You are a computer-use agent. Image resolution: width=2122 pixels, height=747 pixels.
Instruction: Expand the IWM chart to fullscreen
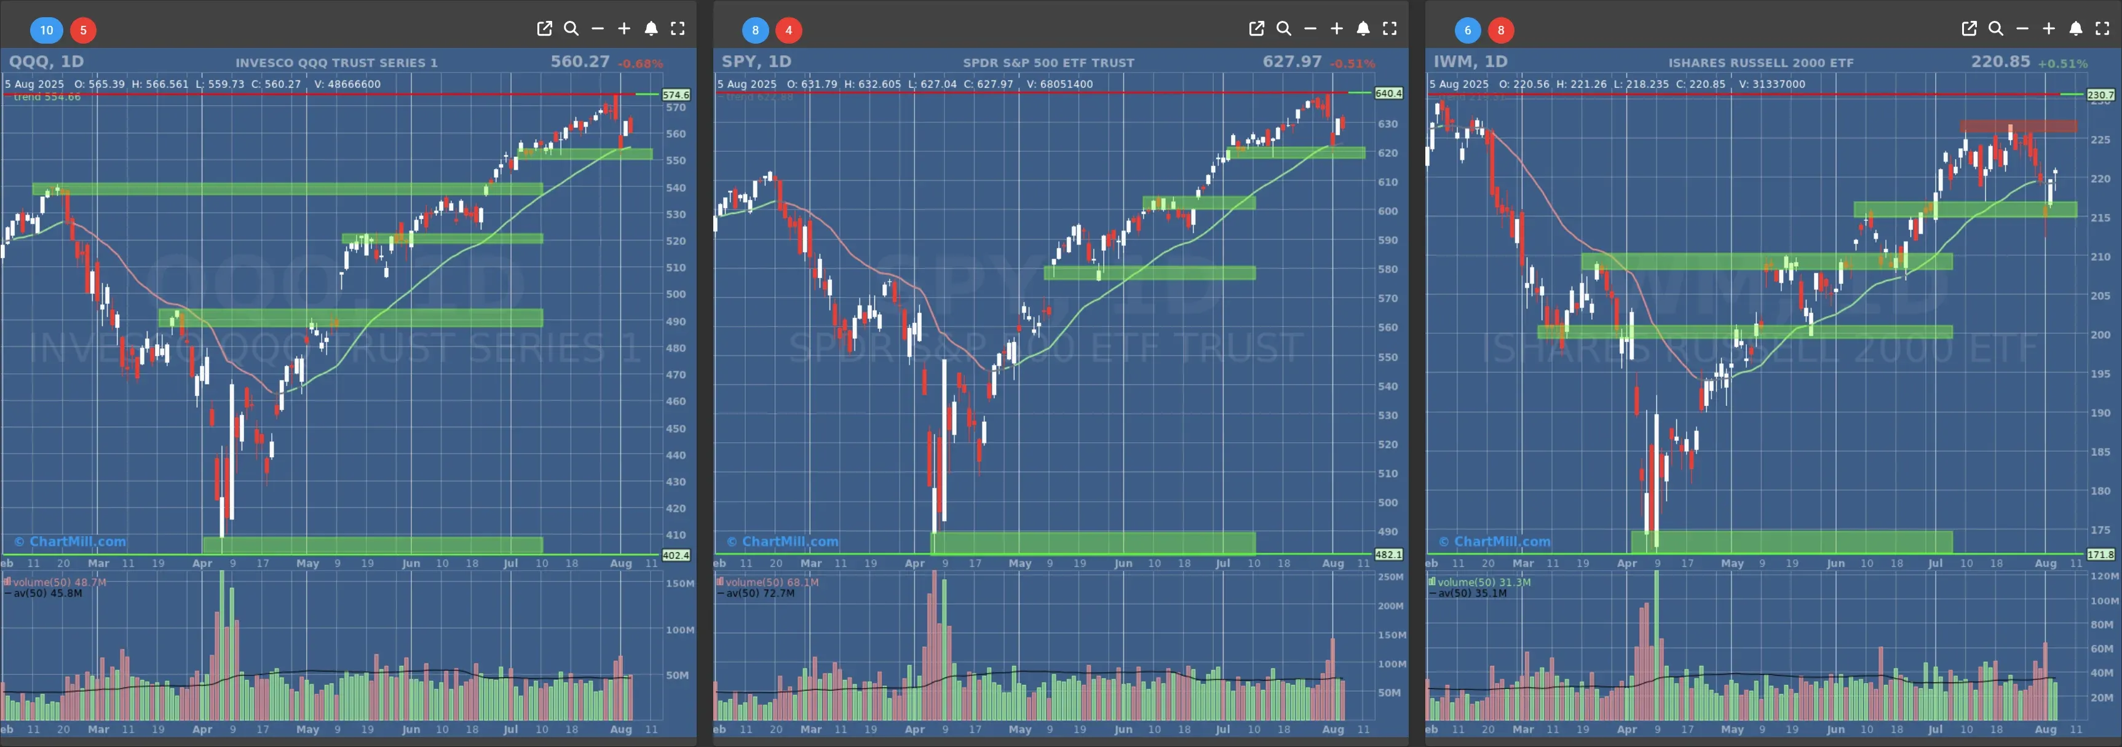coord(2102,29)
